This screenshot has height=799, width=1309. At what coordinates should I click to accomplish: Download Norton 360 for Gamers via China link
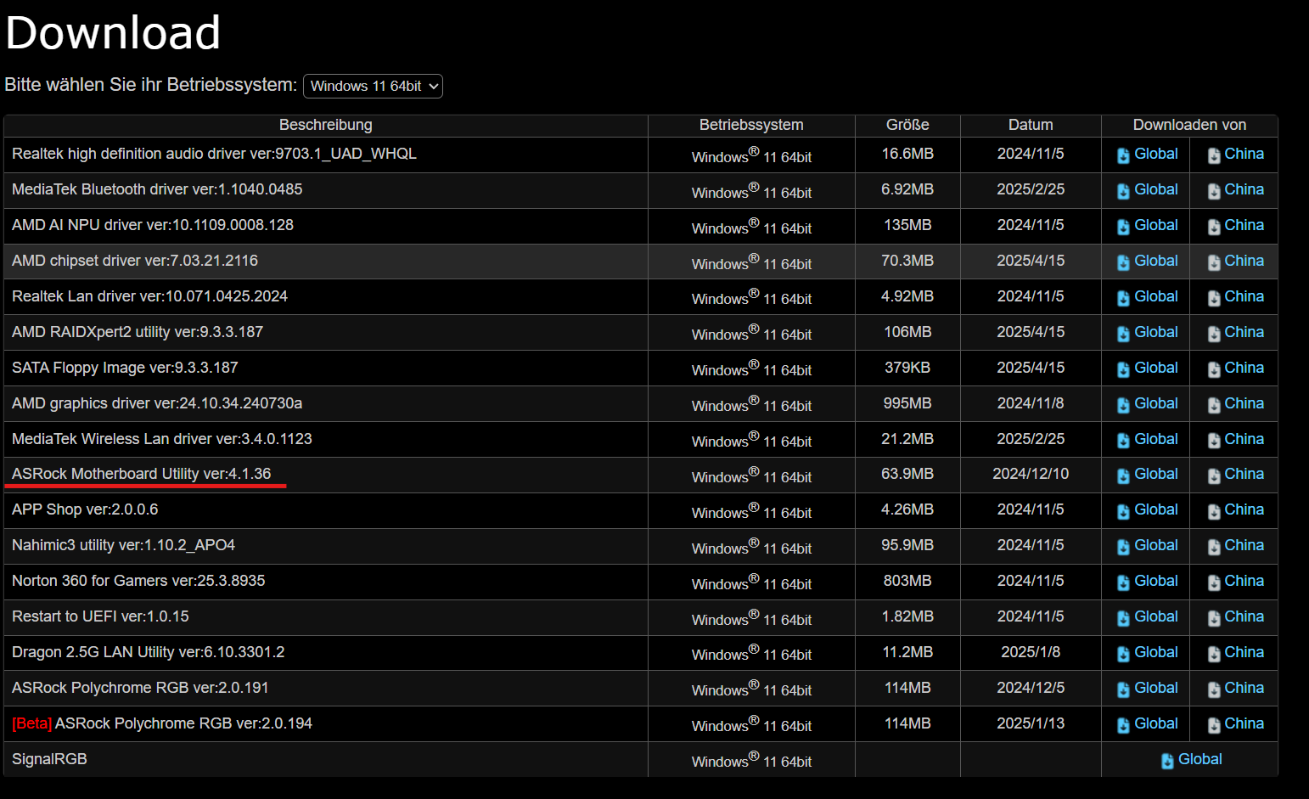click(1244, 581)
